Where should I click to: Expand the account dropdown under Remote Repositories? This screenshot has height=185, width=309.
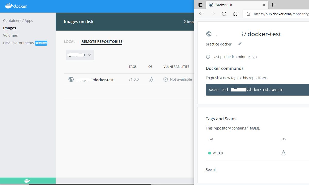[x=80, y=55]
